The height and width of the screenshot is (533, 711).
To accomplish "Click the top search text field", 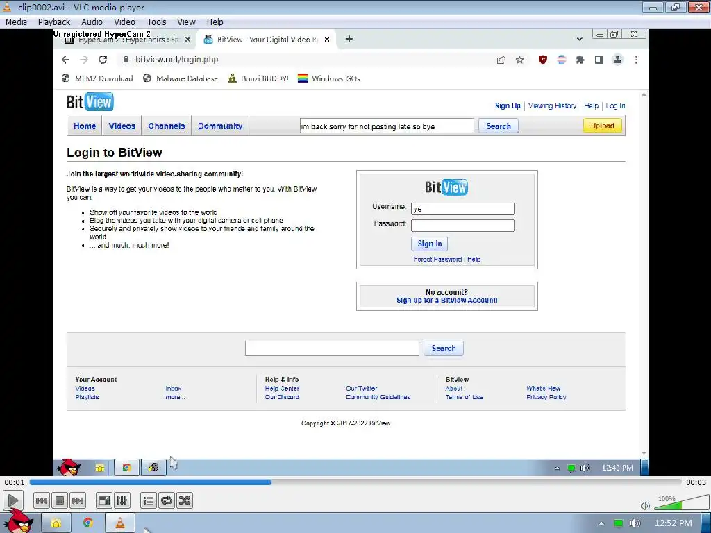I will [x=387, y=126].
